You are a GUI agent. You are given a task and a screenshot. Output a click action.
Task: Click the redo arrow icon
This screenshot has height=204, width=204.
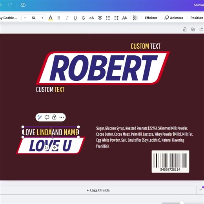tap(10, 5)
